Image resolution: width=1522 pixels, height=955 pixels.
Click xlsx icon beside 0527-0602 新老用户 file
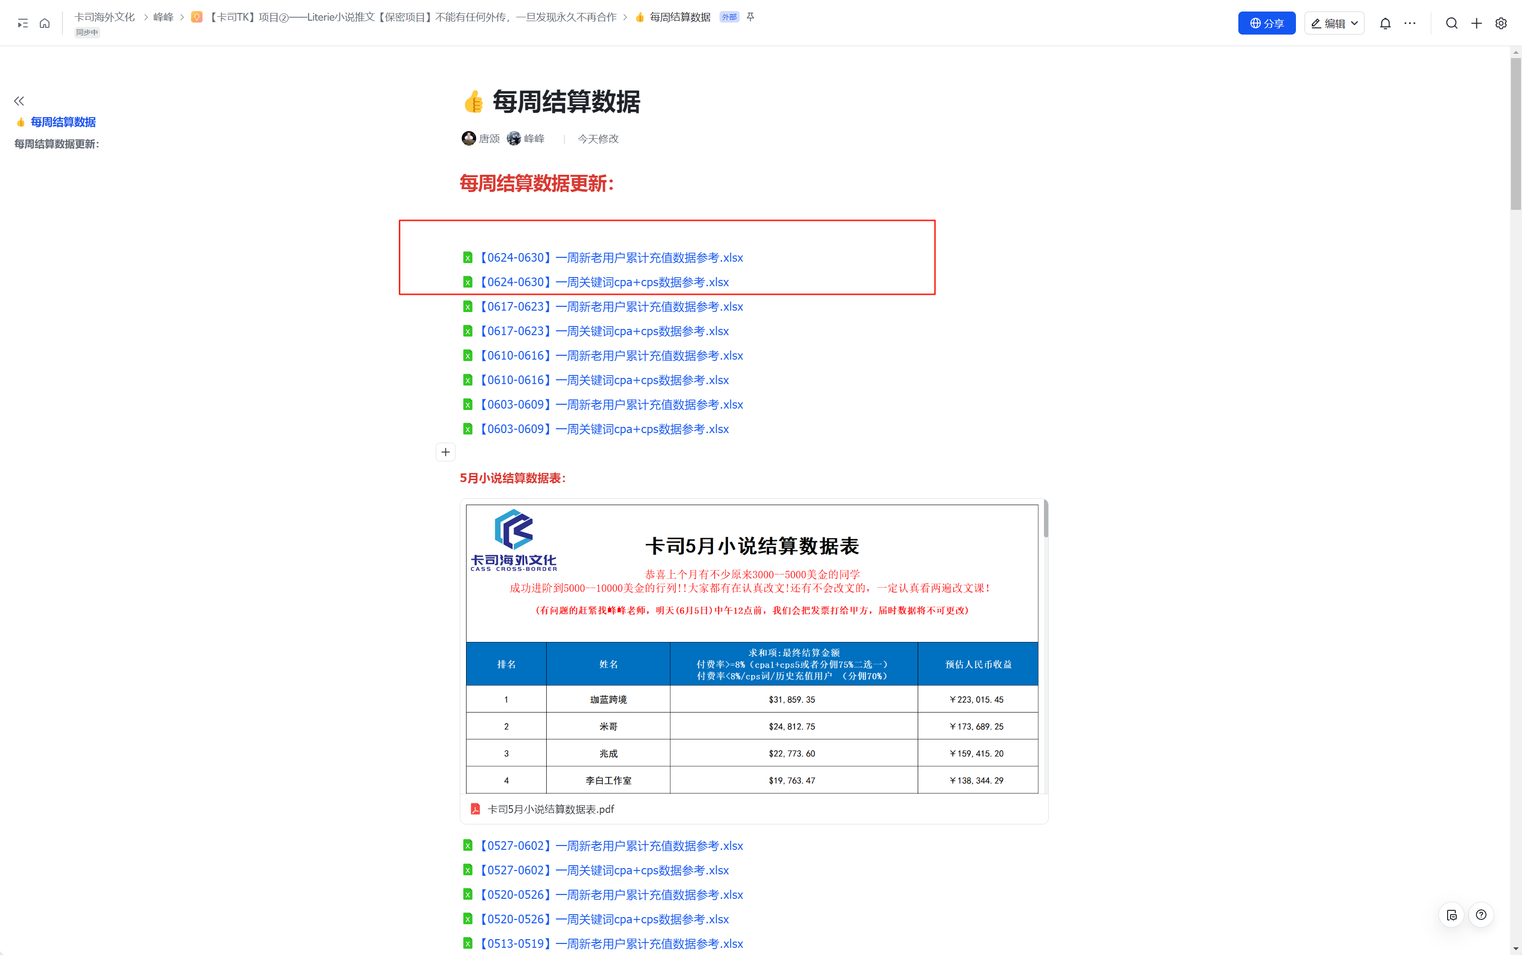(x=467, y=846)
